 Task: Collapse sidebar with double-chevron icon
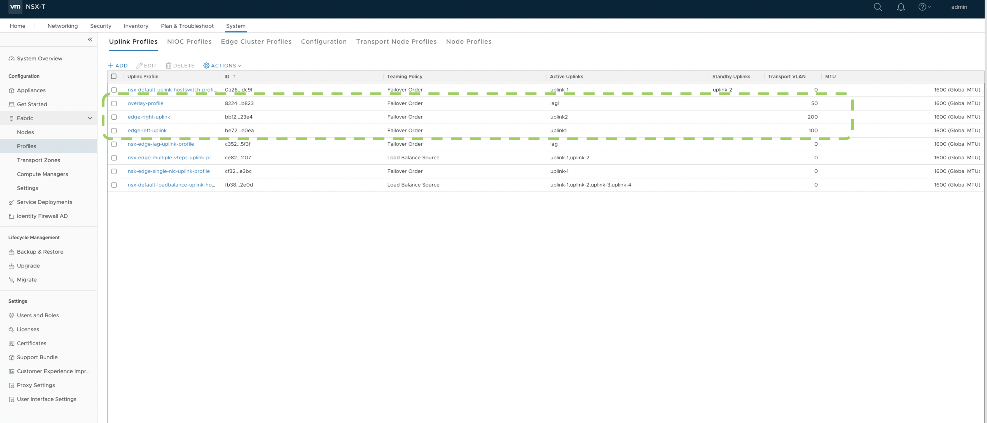tap(90, 39)
